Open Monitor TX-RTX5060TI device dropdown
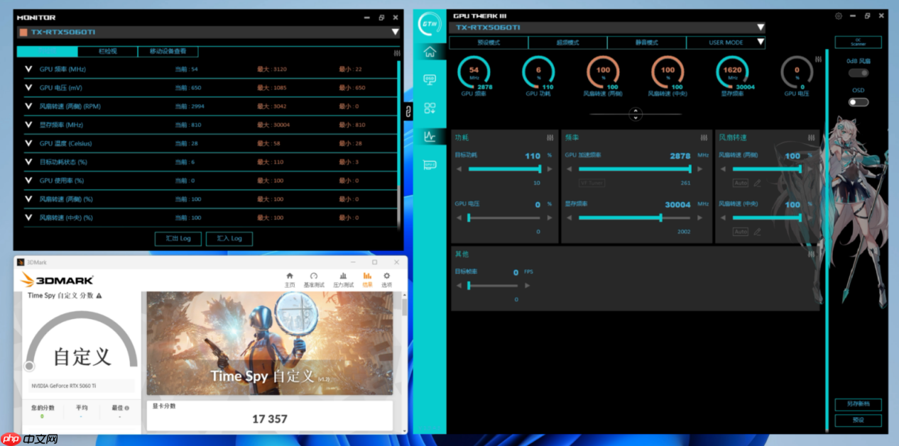This screenshot has height=446, width=899. 395,32
